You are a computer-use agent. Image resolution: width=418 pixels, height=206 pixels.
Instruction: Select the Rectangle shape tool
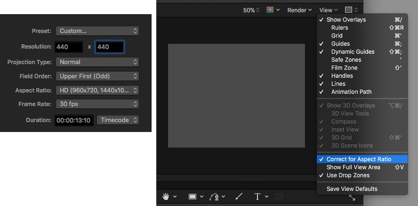pos(193,196)
